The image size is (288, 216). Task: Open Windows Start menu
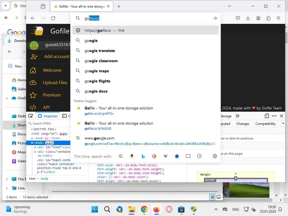click(94, 209)
